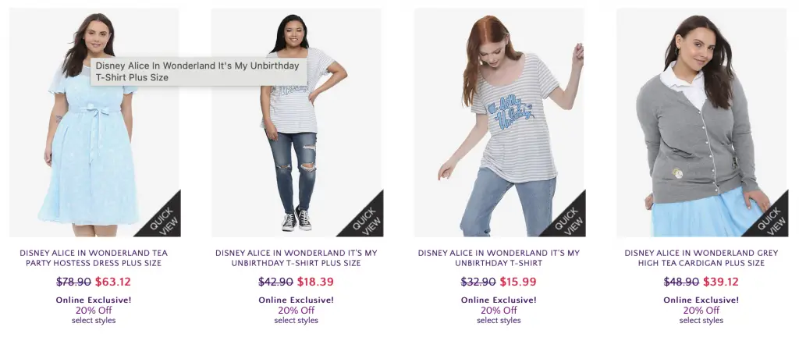Click the $63.12 sale price
Image resolution: width=799 pixels, height=341 pixels.
[113, 282]
